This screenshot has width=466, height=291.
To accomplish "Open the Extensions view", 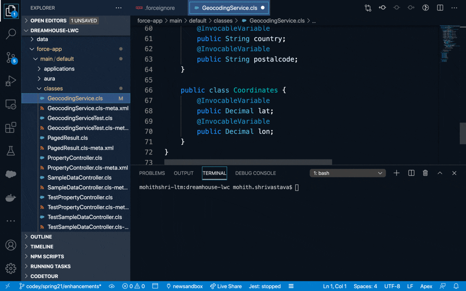I will click(x=11, y=128).
